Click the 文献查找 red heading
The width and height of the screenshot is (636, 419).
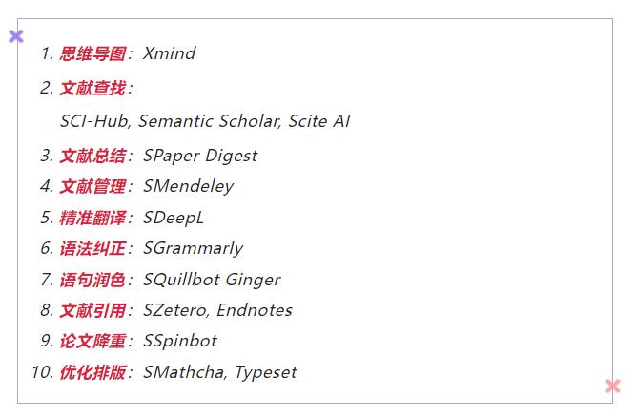(x=93, y=88)
